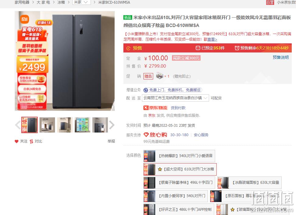The width and height of the screenshot is (296, 215).
Task: Select the second product thumbnail image
Action: (x=47, y=125)
